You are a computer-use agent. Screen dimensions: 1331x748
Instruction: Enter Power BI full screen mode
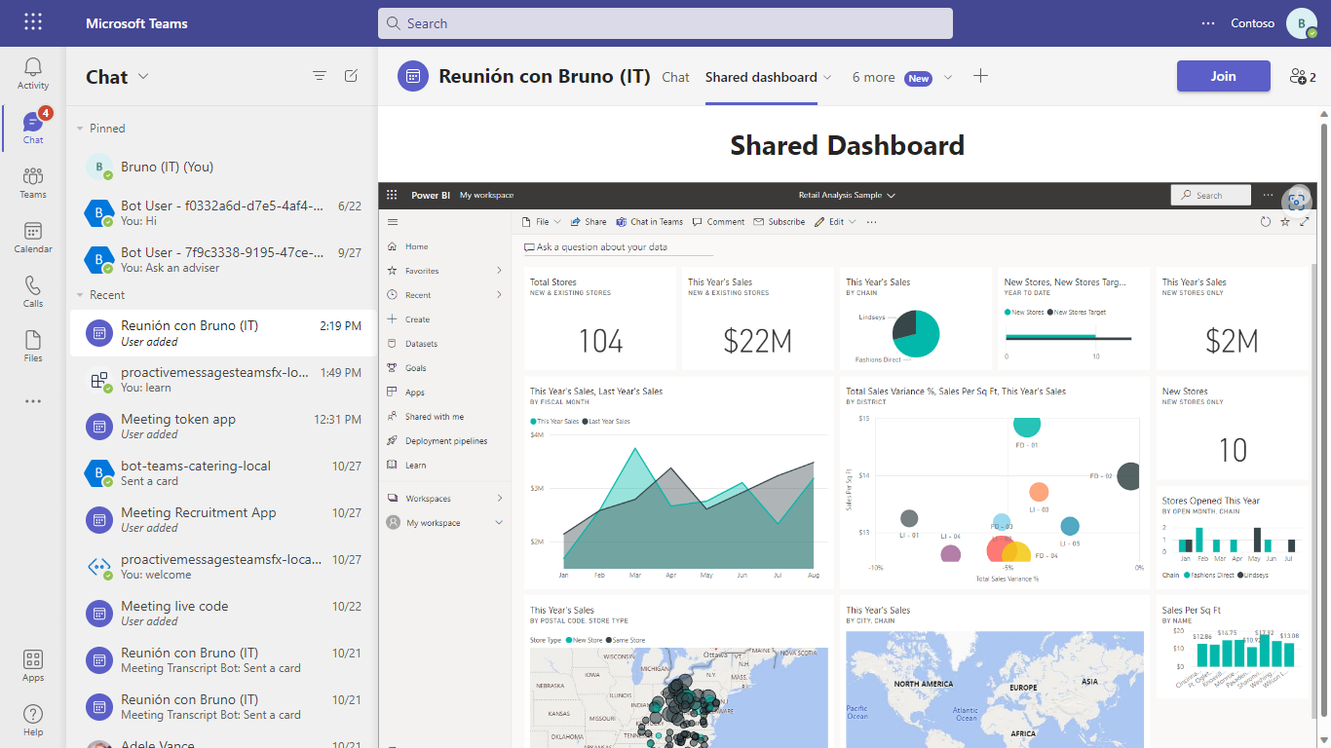tap(1305, 222)
